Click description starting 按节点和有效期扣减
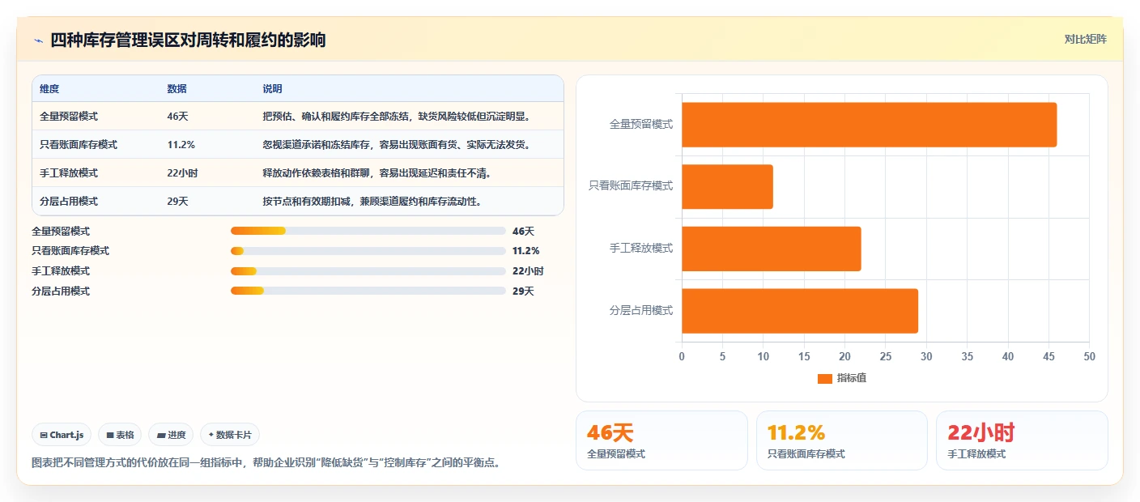The height and width of the screenshot is (502, 1140). click(x=372, y=202)
